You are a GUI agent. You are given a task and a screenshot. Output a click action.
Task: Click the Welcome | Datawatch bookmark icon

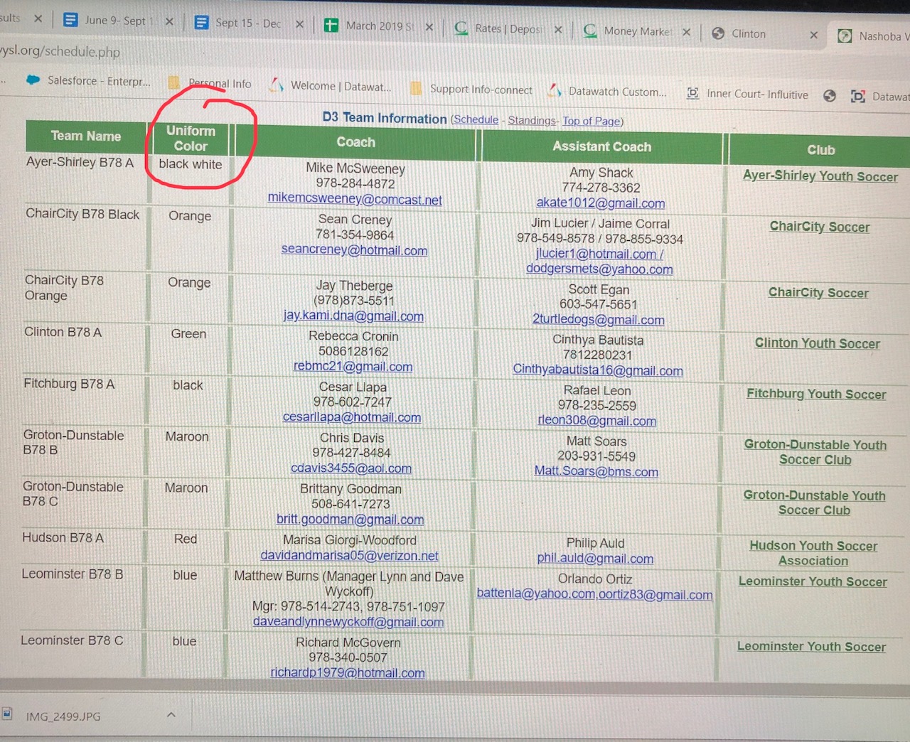277,85
